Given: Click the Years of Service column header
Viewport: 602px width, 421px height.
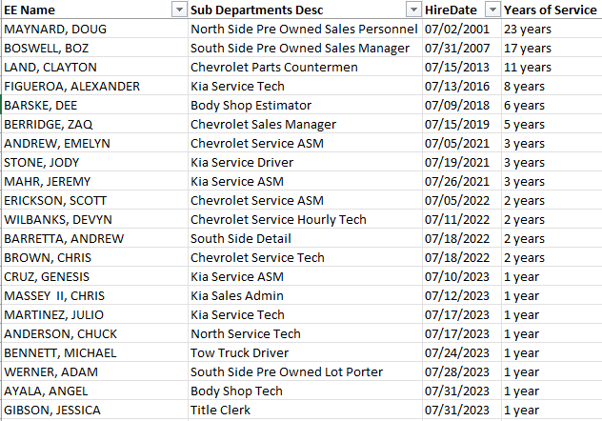Looking at the screenshot, I should [551, 10].
